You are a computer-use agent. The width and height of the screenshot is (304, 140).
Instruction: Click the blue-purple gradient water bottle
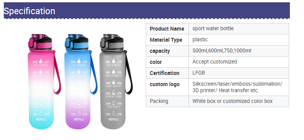[80, 81]
